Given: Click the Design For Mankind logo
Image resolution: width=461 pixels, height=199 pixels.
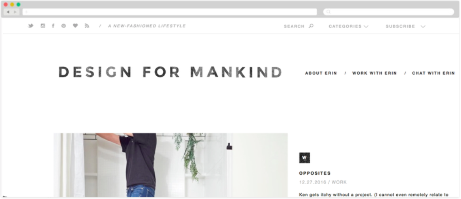Looking at the screenshot, I should click(x=170, y=72).
